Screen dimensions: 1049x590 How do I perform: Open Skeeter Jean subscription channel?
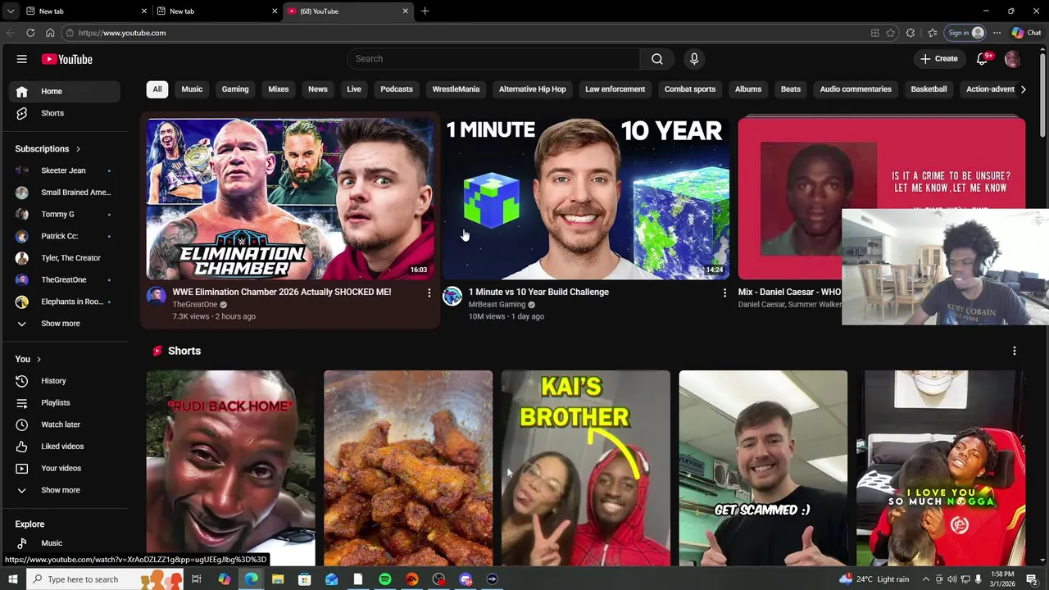pos(66,170)
